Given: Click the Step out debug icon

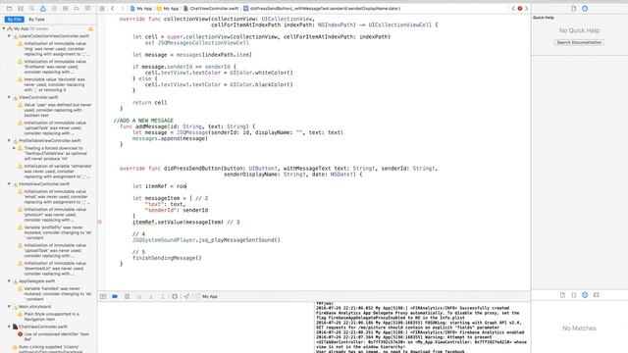Looking at the screenshot, I should point(163,296).
